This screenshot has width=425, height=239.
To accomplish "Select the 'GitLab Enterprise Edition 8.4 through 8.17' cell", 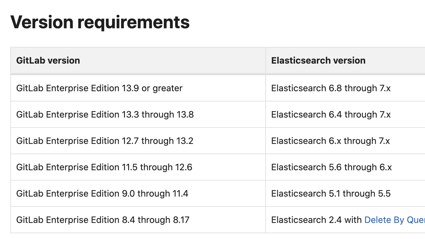I will 103,220.
